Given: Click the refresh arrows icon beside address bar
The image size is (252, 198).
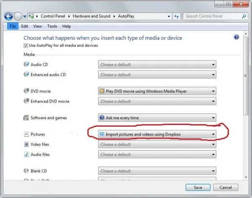Looking at the screenshot, I should (x=176, y=16).
